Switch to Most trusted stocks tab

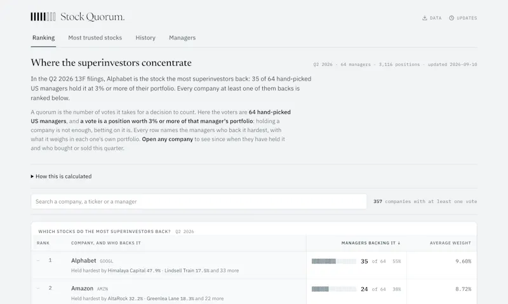point(95,38)
